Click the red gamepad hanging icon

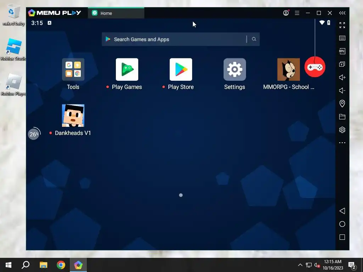click(x=315, y=67)
